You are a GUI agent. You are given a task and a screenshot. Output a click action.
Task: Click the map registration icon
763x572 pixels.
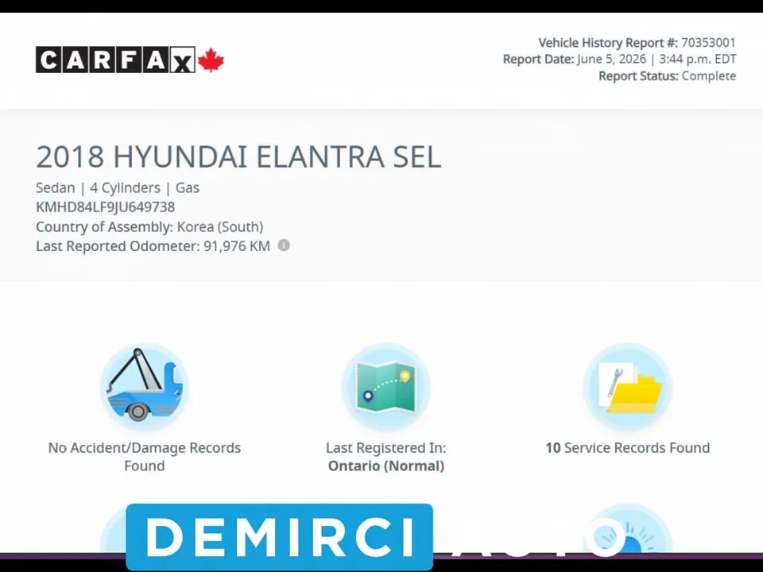pyautogui.click(x=386, y=387)
